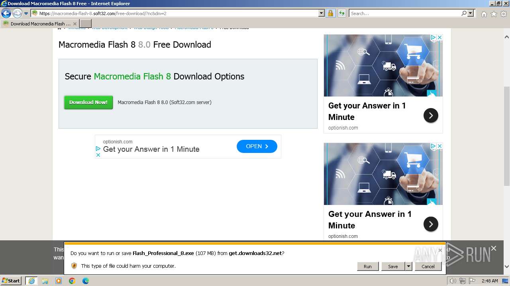Open the Action Center flag icon
Screen dimensions: 510x286
(x=472, y=281)
